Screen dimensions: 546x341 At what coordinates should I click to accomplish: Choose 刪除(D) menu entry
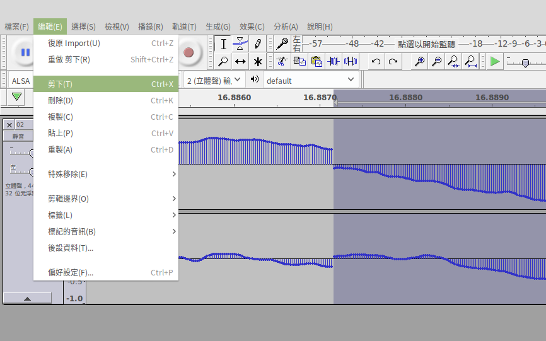click(106, 101)
